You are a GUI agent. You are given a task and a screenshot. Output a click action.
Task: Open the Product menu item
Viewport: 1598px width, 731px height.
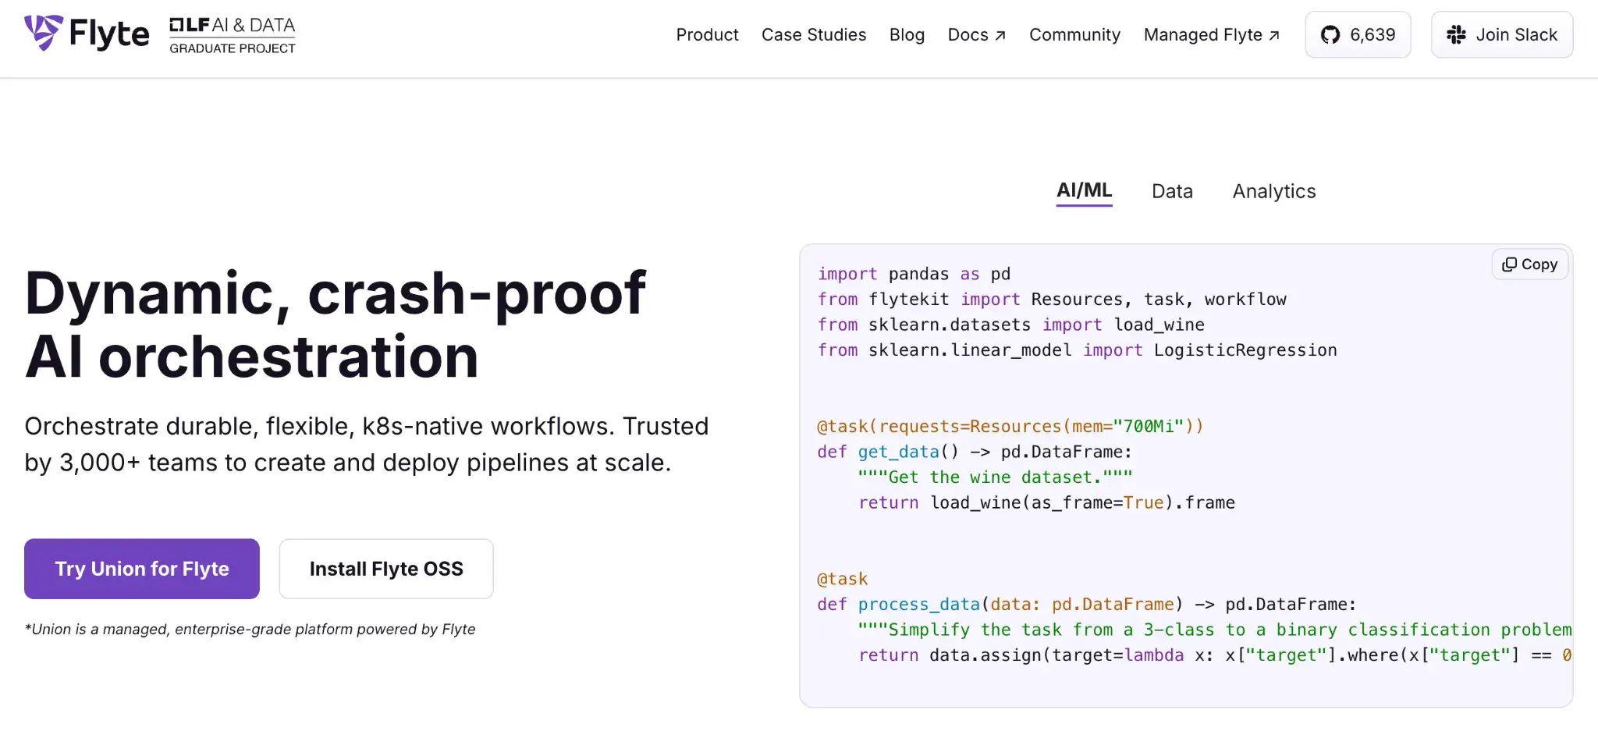pyautogui.click(x=707, y=35)
